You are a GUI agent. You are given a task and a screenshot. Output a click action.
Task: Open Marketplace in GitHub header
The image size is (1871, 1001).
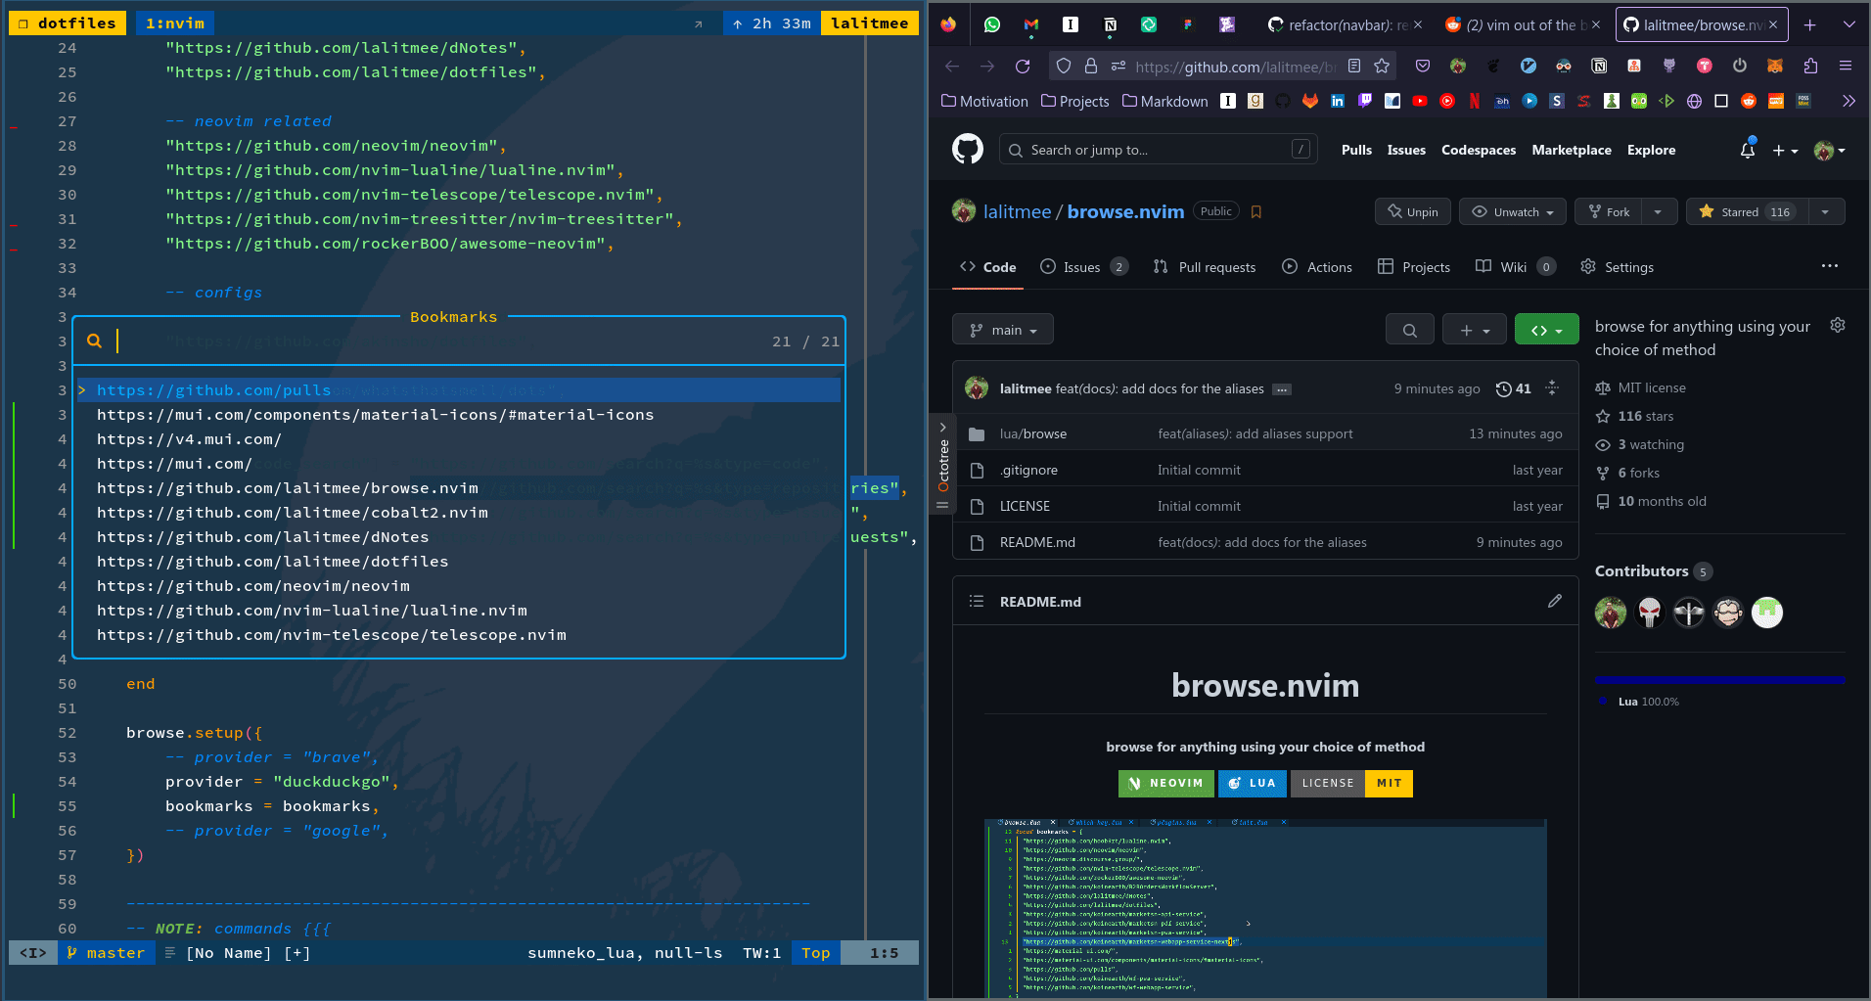click(1572, 150)
